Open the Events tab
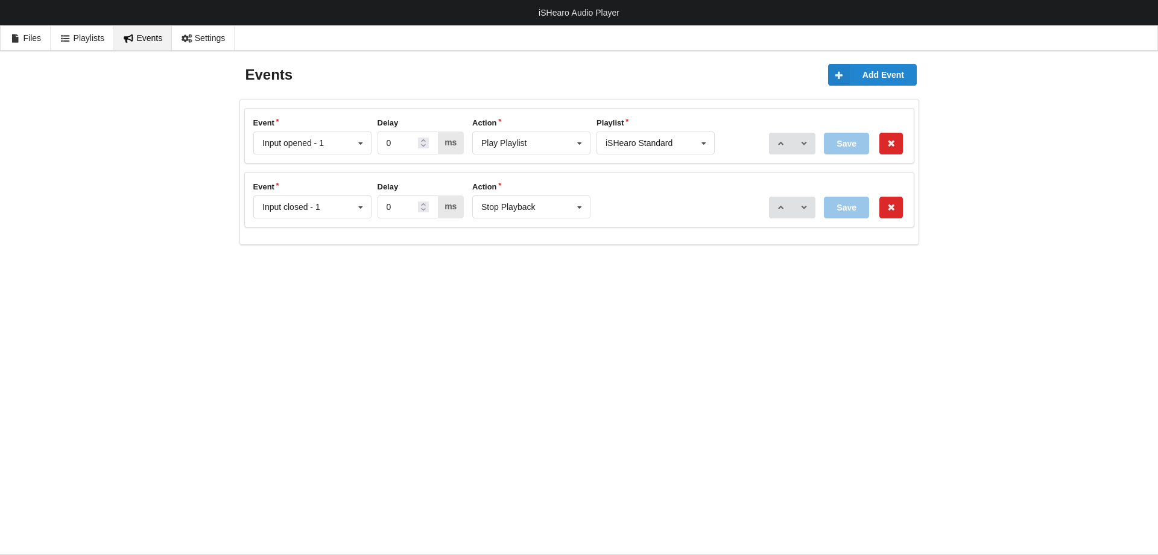The height and width of the screenshot is (555, 1158). tap(143, 38)
